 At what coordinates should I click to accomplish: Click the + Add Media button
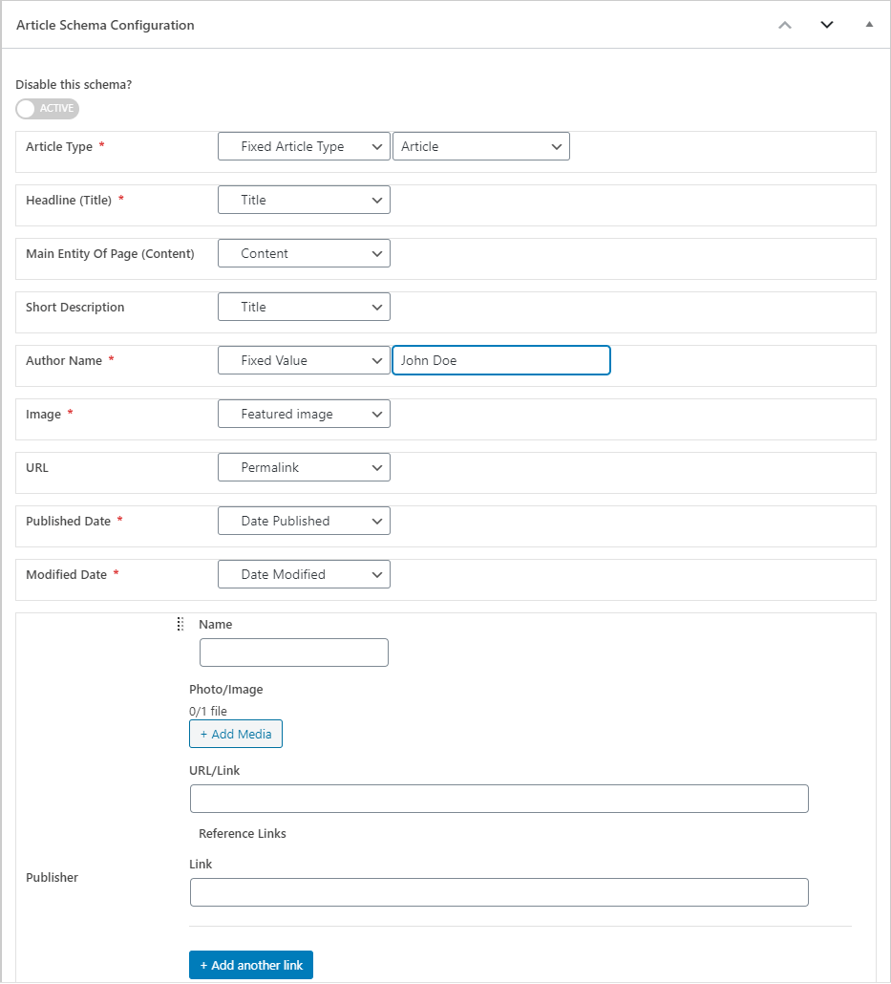click(x=236, y=734)
